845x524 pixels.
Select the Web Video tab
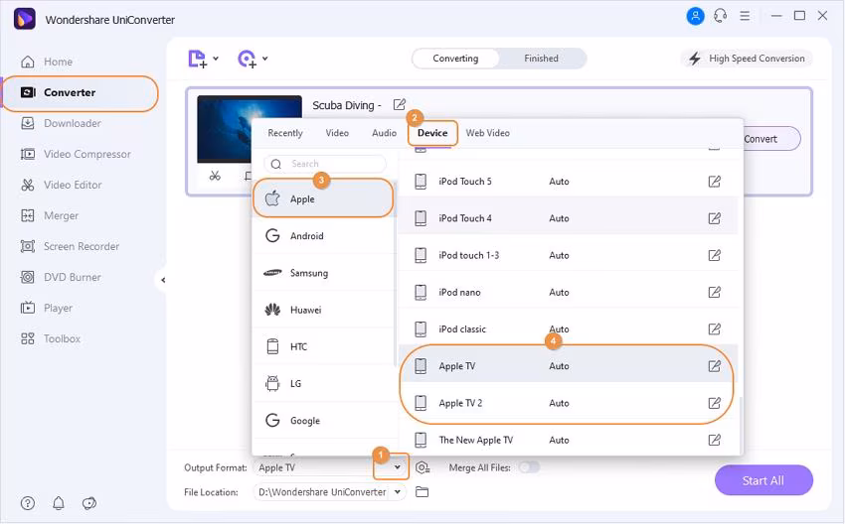click(488, 133)
